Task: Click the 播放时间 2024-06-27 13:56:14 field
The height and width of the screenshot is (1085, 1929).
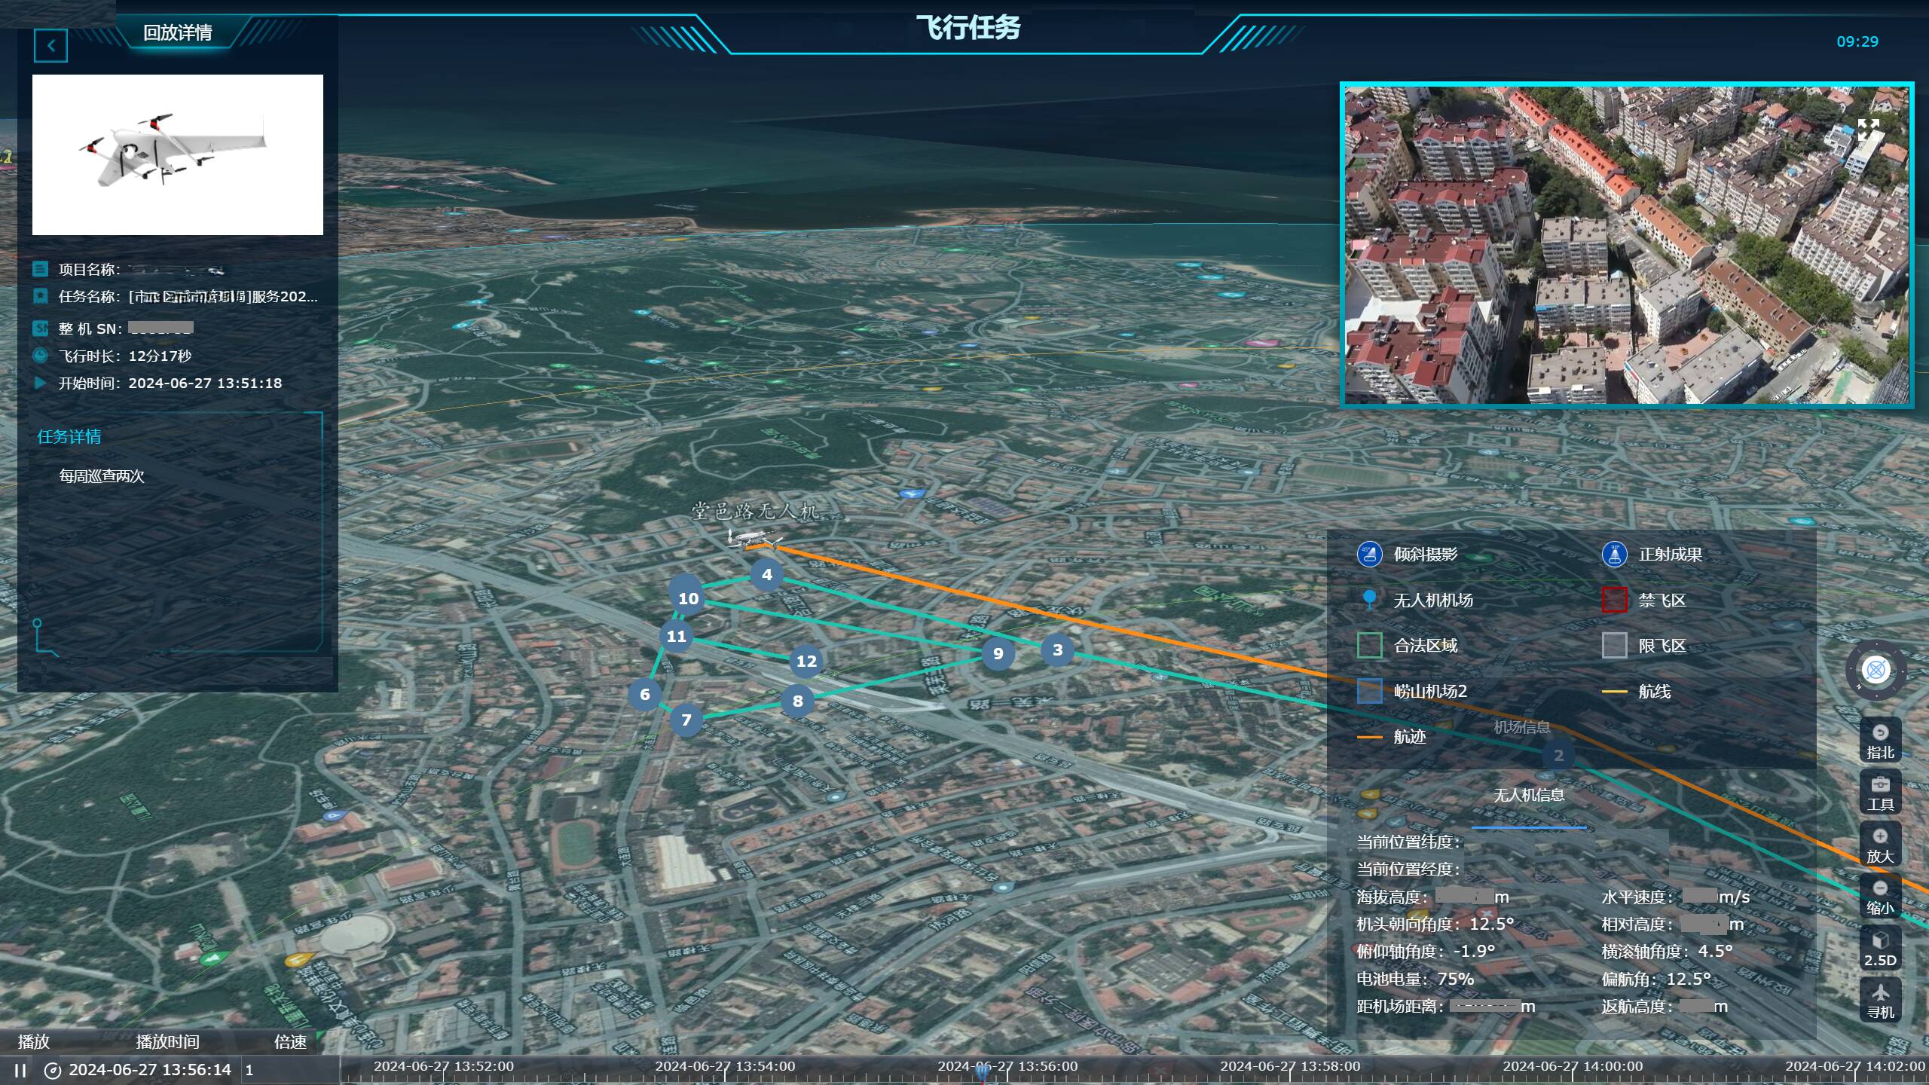Action: 150,1070
